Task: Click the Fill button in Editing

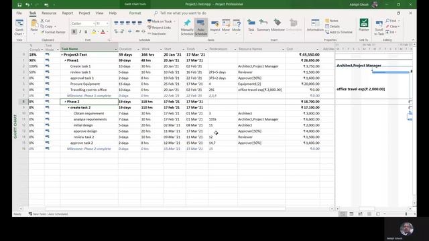Action: [391, 32]
